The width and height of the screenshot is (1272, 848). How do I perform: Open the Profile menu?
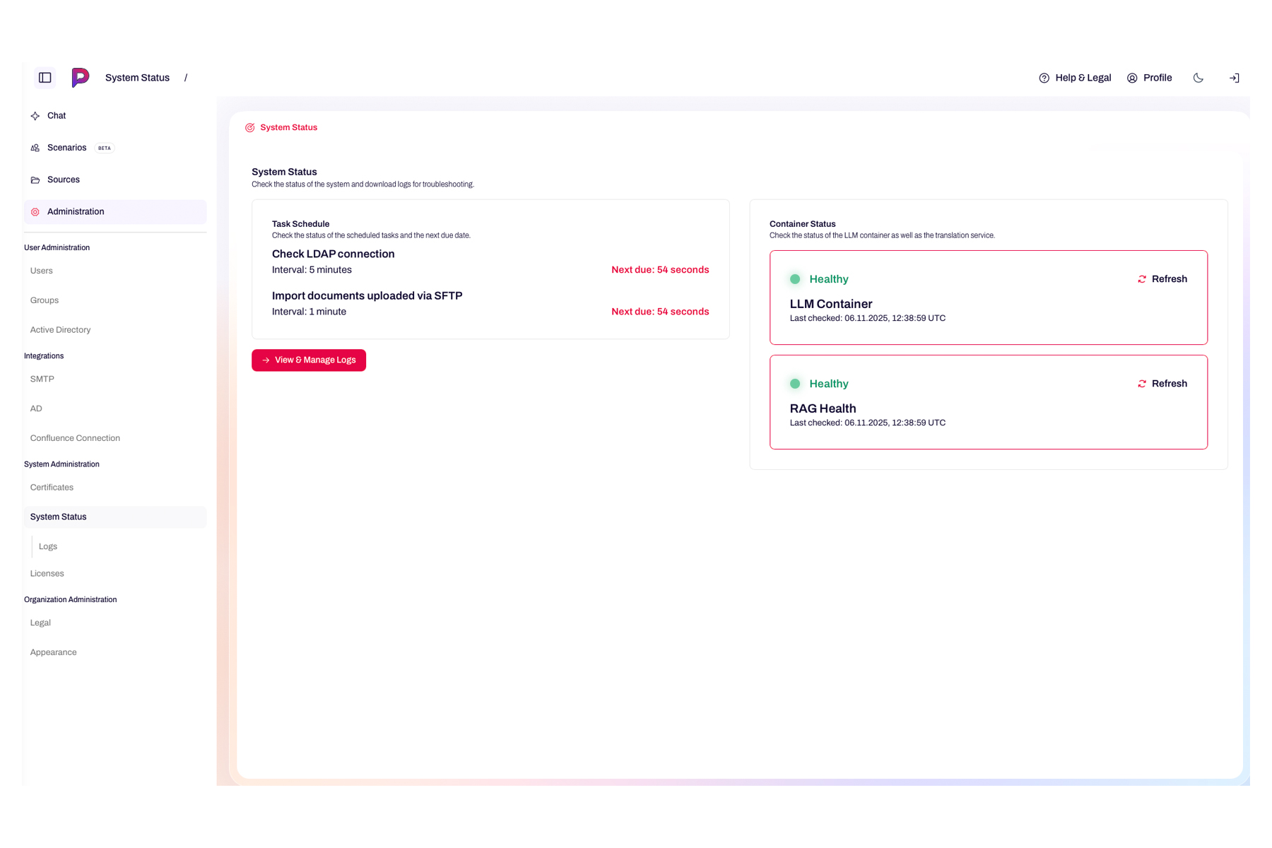pyautogui.click(x=1149, y=78)
